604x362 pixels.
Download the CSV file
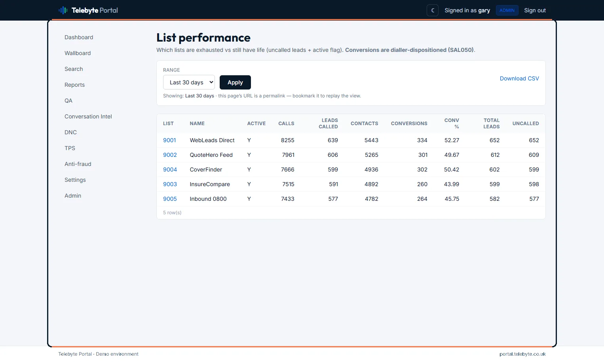point(519,78)
